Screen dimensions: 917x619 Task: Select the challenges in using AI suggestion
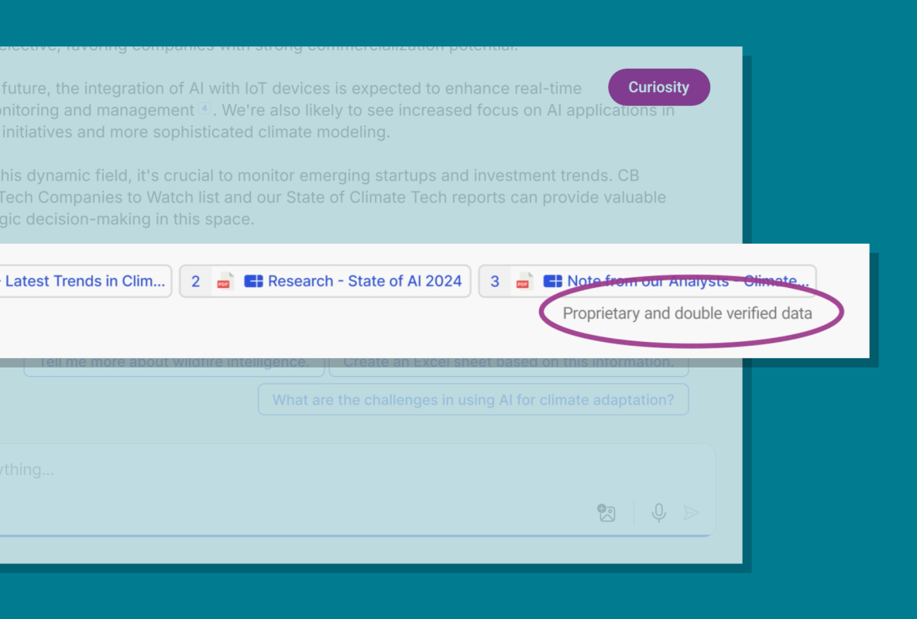point(472,400)
